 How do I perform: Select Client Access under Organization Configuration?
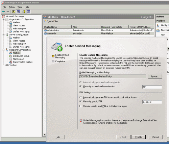pyautogui.click(x=19, y=26)
